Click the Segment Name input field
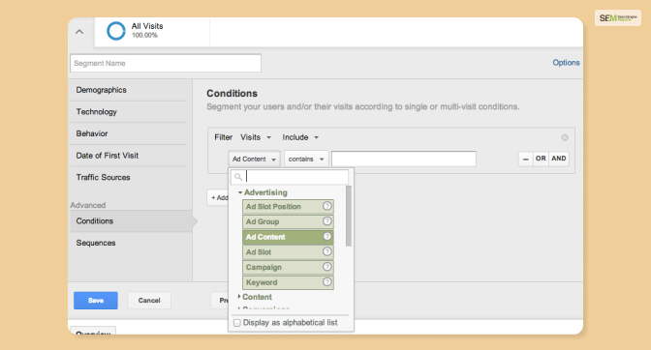 click(166, 64)
